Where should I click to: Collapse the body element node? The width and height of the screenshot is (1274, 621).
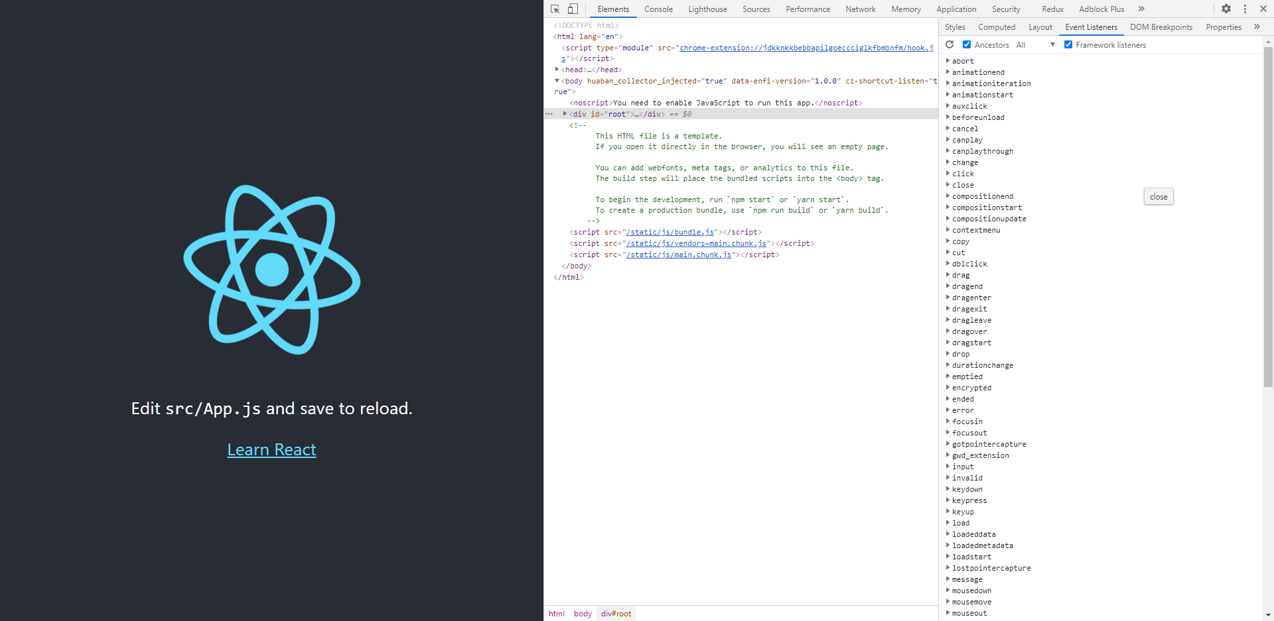point(557,80)
